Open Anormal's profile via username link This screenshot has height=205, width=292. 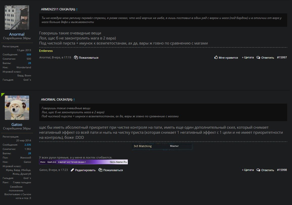17,34
